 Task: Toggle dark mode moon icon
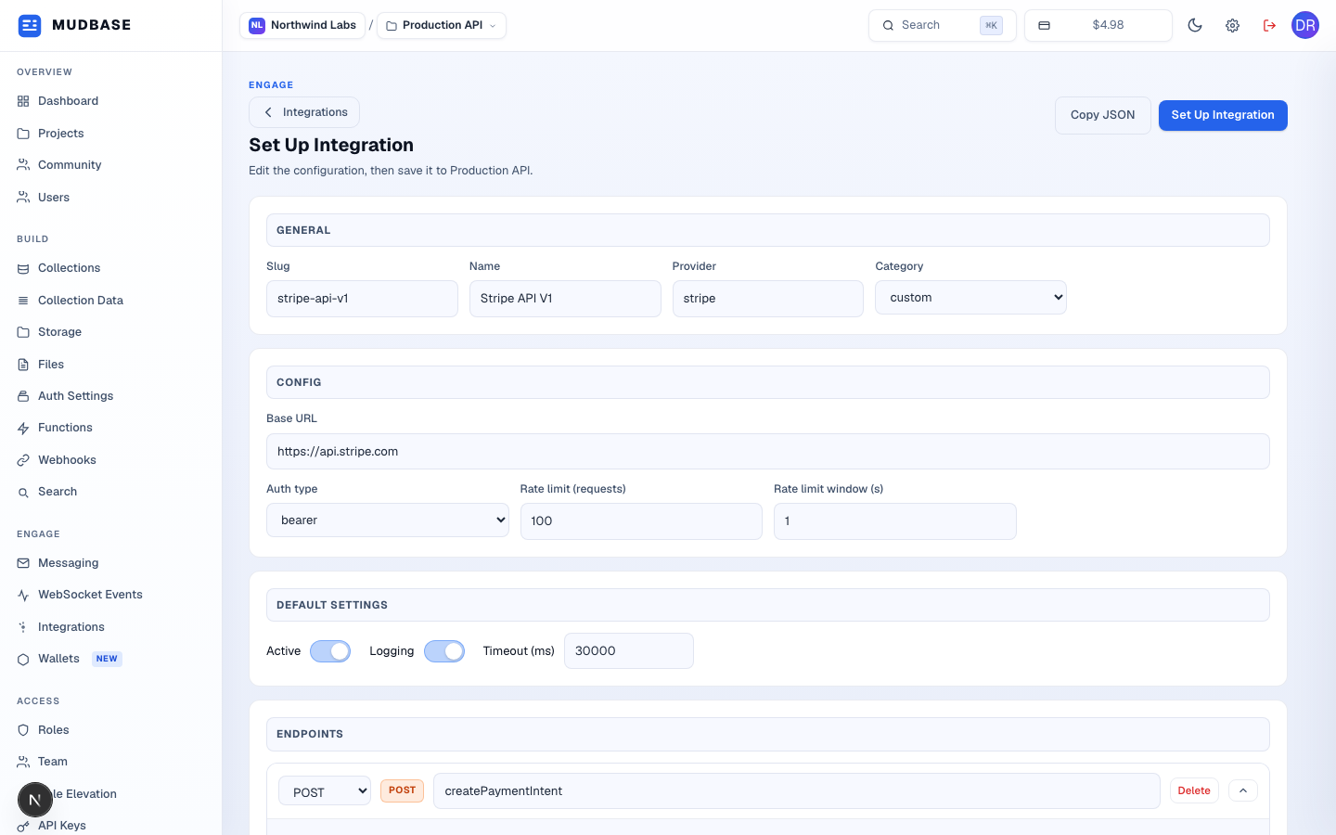point(1195,25)
